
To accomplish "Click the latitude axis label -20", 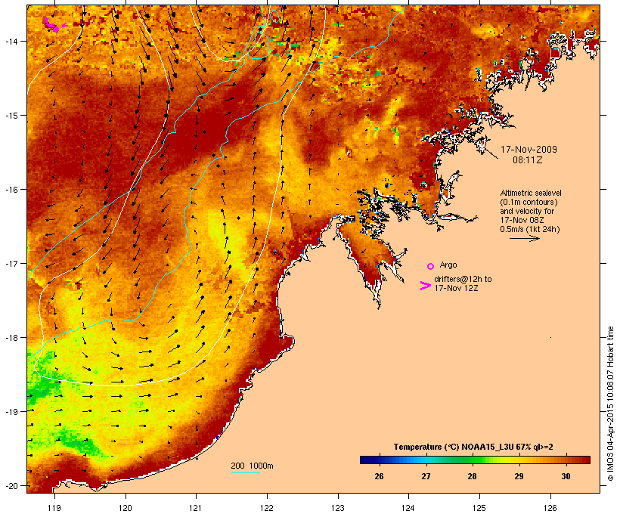I will 11,486.
